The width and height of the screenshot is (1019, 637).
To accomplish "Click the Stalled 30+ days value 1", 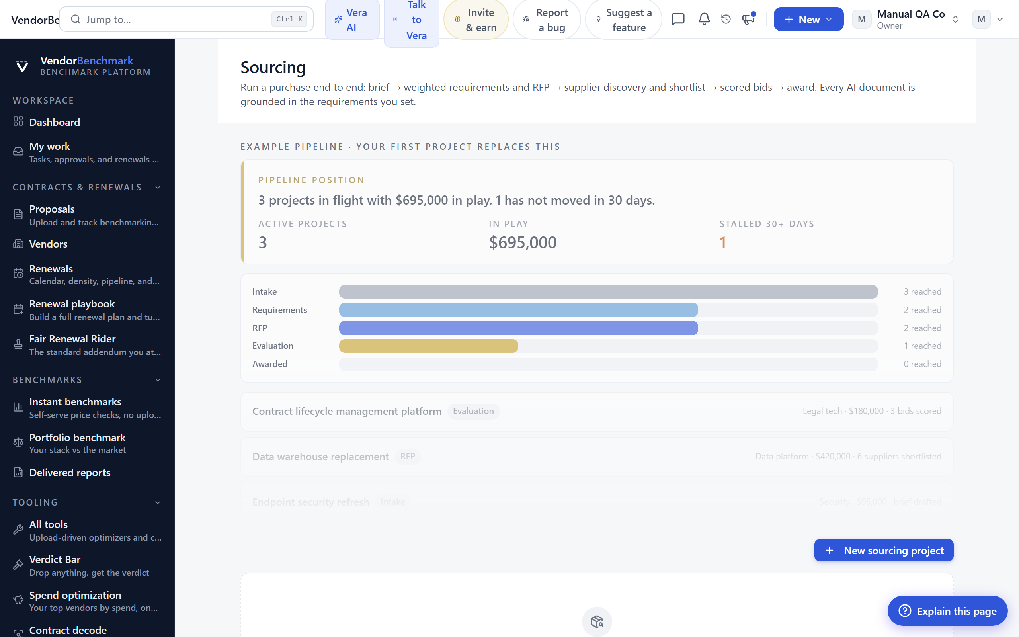I will [x=722, y=243].
